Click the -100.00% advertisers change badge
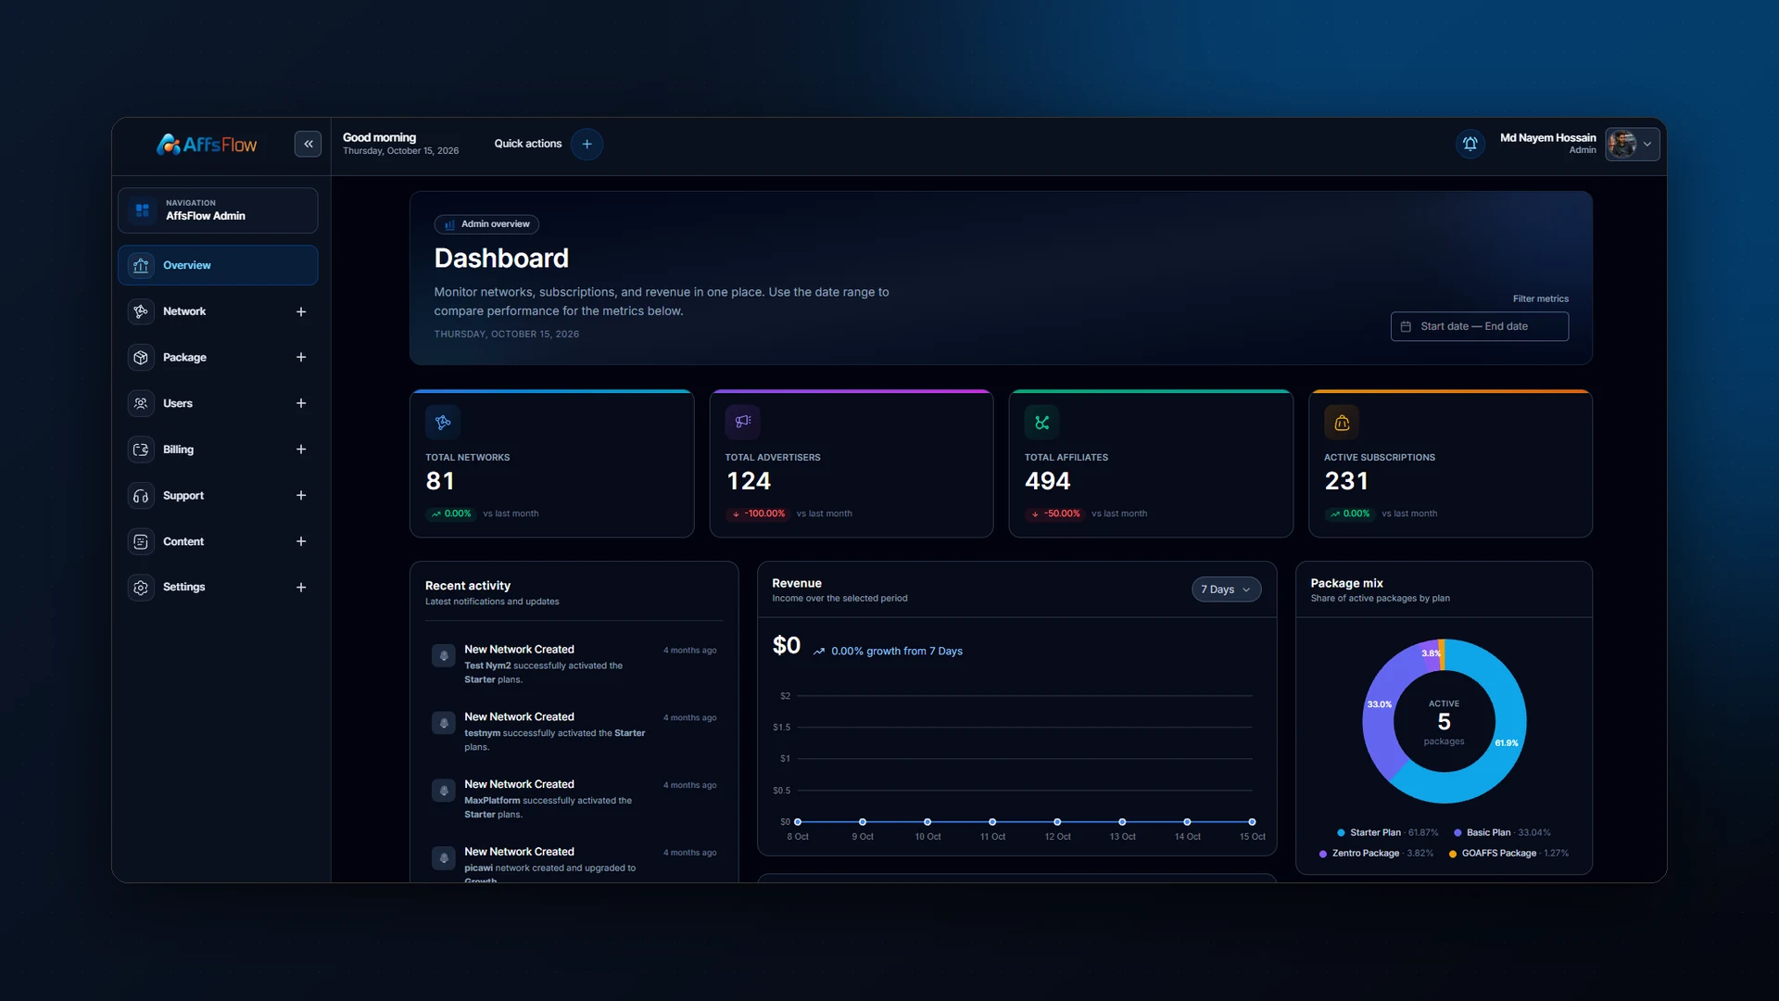 [x=759, y=513]
